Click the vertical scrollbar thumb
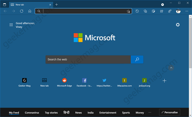192x117 pixels. [190, 43]
